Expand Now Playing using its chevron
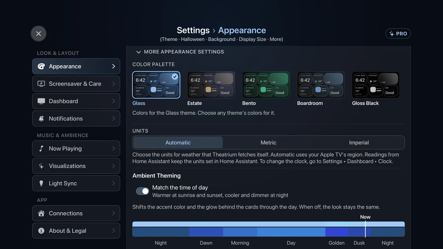This screenshot has height=249, width=443. click(114, 149)
